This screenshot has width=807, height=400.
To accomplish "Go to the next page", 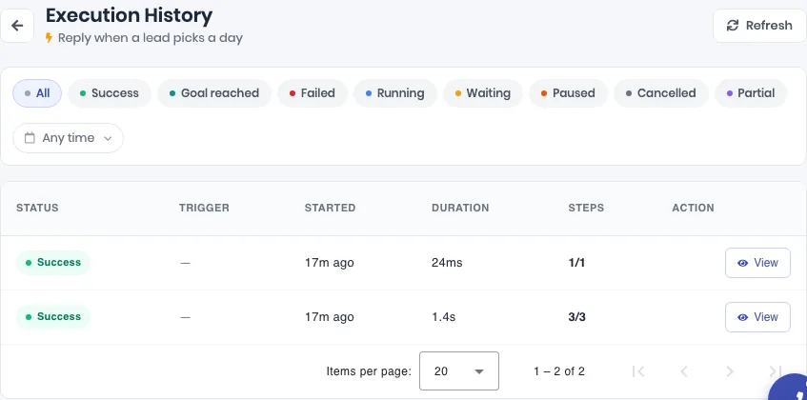I will point(729,370).
